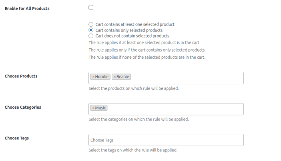Click the 'Choose Categories' heading on the left
This screenshot has height=161, width=281.
click(x=23, y=107)
